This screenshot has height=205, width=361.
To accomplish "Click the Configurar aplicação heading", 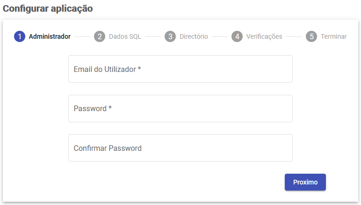I will (48, 8).
